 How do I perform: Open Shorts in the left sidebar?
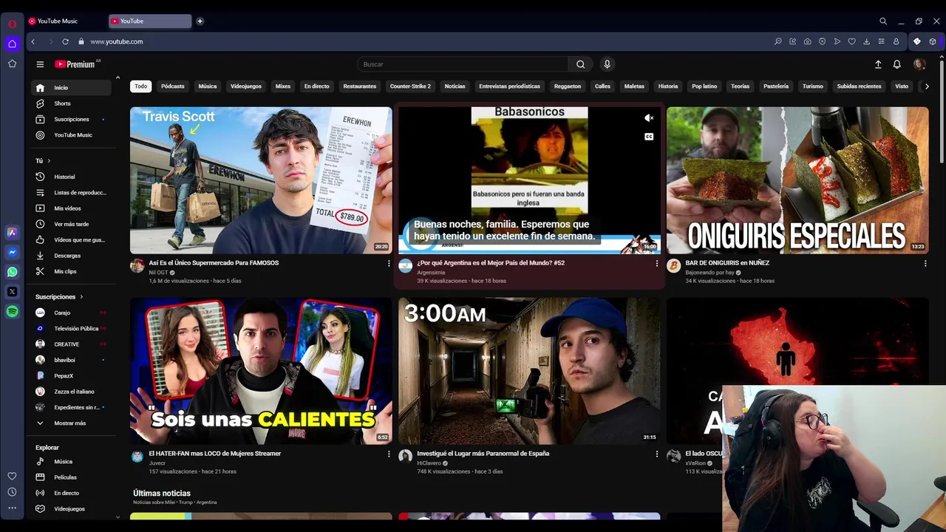click(x=71, y=103)
